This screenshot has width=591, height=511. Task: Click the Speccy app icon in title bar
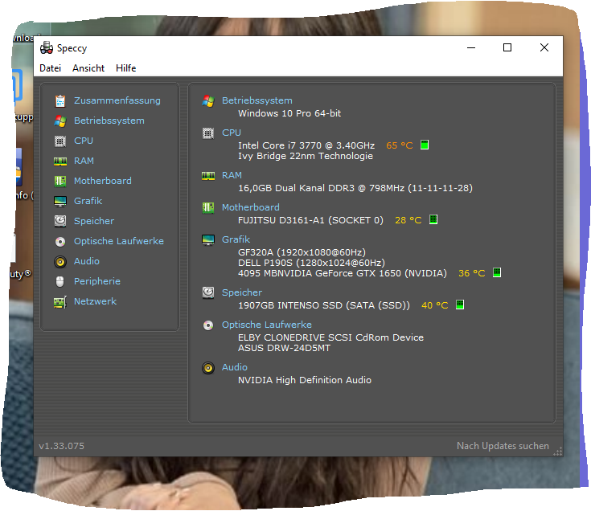(x=47, y=48)
